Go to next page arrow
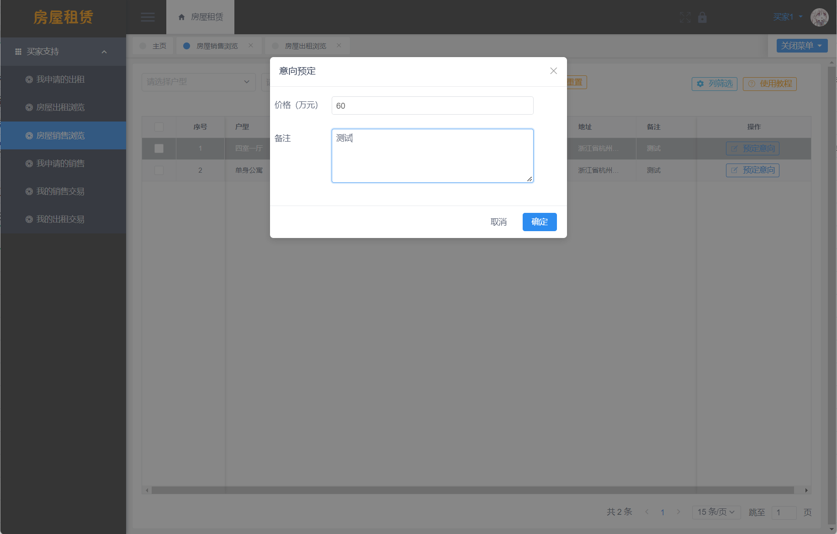Screen dimensions: 837x534 (678, 512)
